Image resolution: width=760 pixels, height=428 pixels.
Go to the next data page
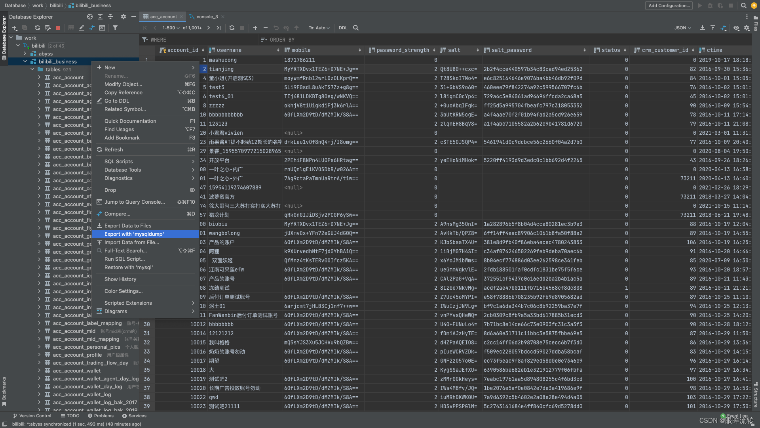209,28
